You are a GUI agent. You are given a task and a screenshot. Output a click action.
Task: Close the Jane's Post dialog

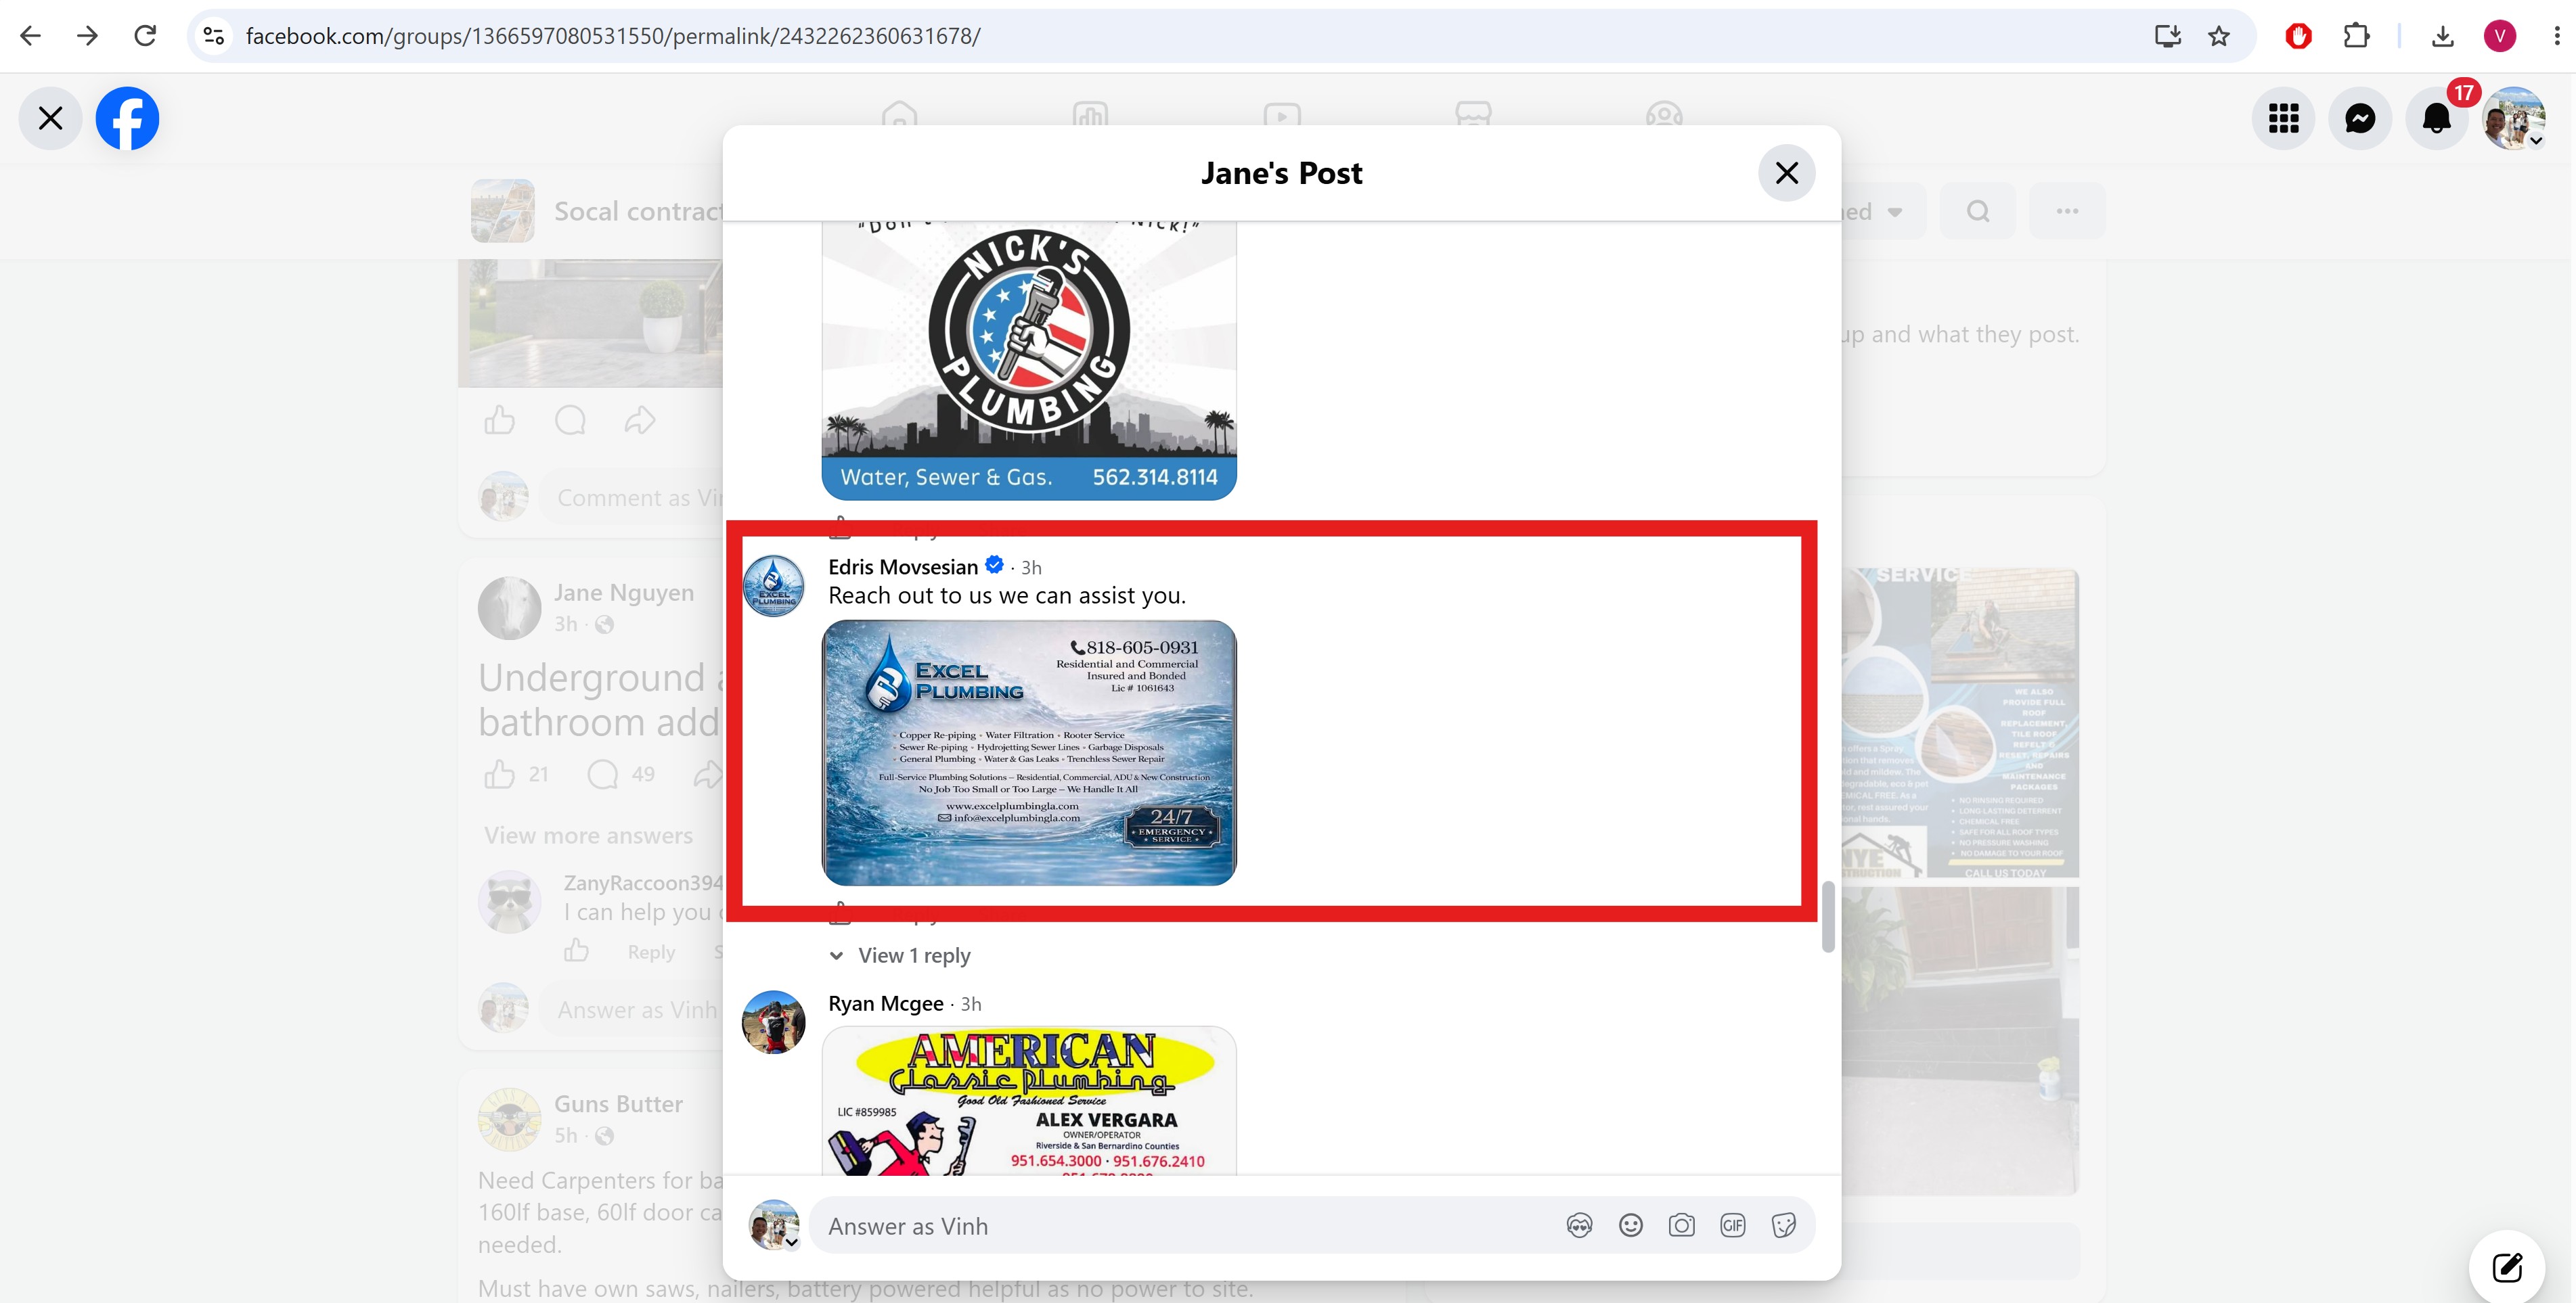tap(1786, 173)
